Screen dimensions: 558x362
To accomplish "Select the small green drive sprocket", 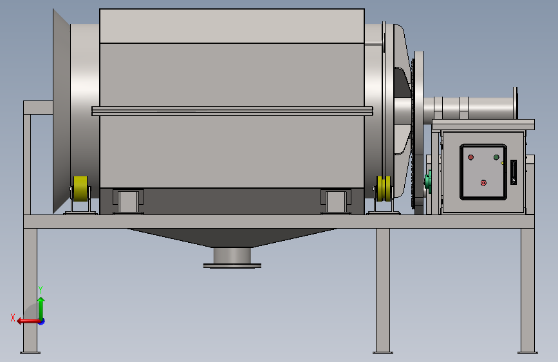I will pyautogui.click(x=428, y=182).
